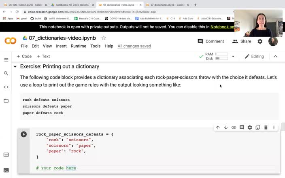Star the notebook title
This screenshot has width=285, height=178.
coord(104,38)
